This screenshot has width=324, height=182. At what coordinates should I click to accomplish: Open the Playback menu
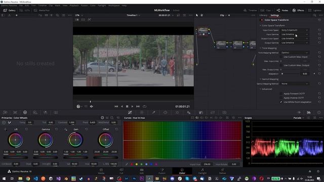tap(74, 6)
